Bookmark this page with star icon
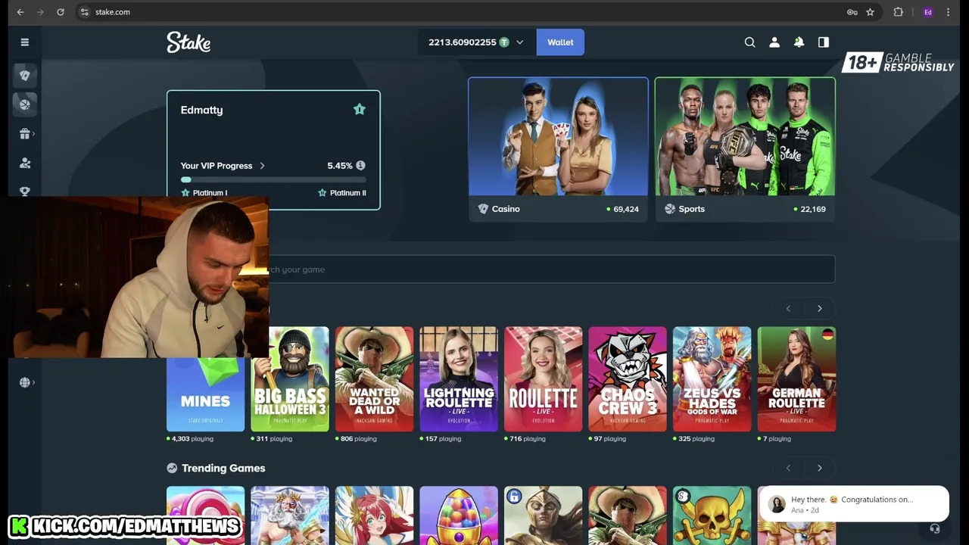The image size is (969, 545). (x=871, y=12)
